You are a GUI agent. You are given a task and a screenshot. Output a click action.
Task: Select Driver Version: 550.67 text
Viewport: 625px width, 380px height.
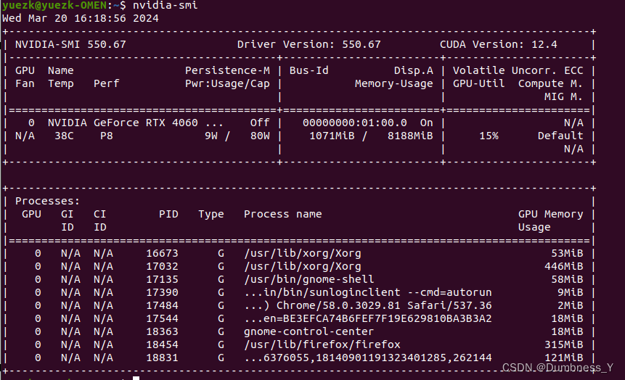coord(309,44)
